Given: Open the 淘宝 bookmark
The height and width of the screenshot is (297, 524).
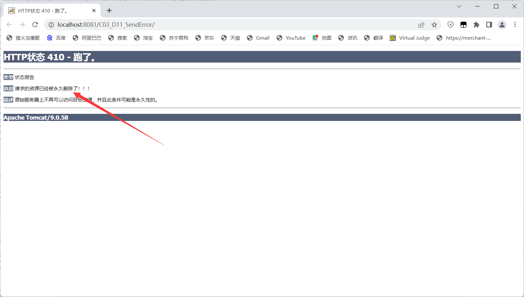Looking at the screenshot, I should (144, 38).
